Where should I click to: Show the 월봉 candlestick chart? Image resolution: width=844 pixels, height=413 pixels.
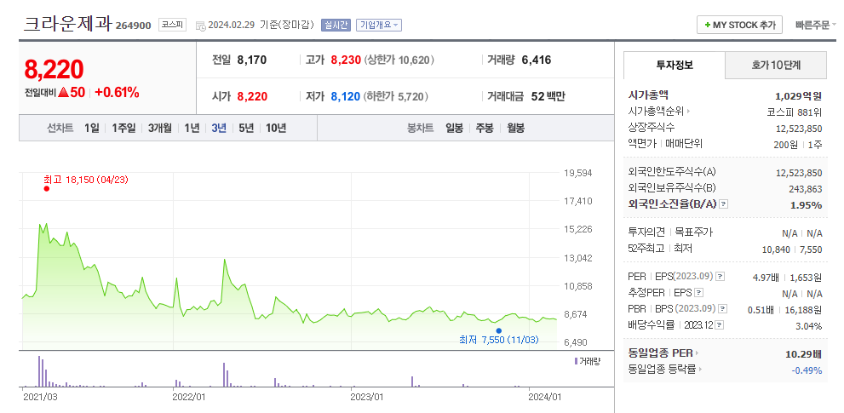click(x=515, y=128)
